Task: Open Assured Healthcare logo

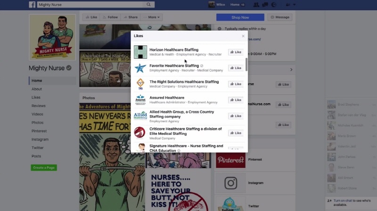Action: 140,100
